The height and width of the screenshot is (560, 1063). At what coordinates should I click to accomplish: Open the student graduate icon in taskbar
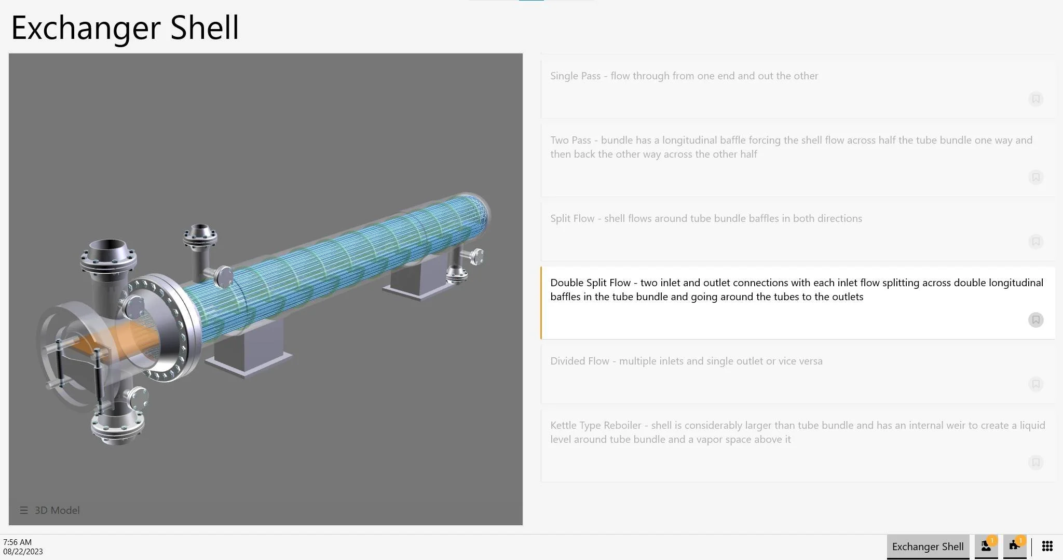pos(986,546)
